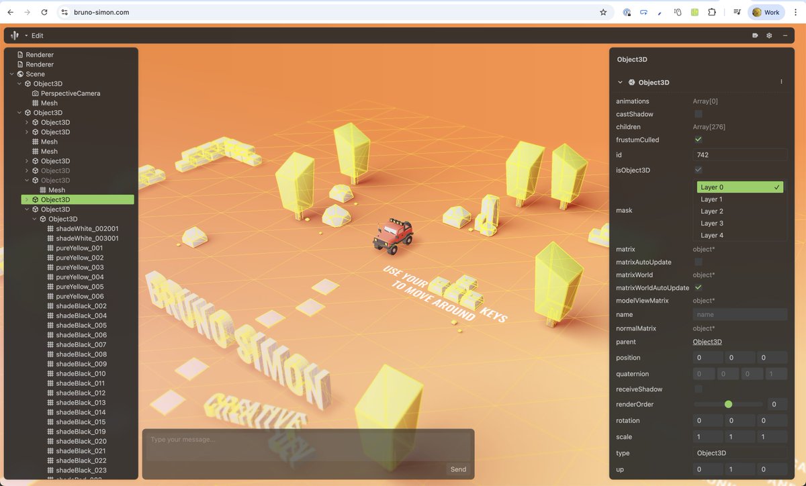Collapse the Object3D section chevron in inspector

click(620, 83)
